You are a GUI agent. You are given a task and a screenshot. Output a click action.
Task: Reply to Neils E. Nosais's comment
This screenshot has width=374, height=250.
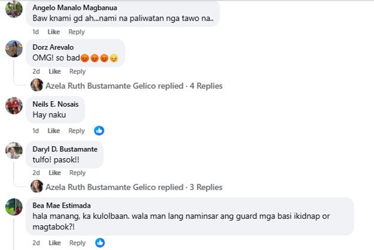[x=76, y=131]
